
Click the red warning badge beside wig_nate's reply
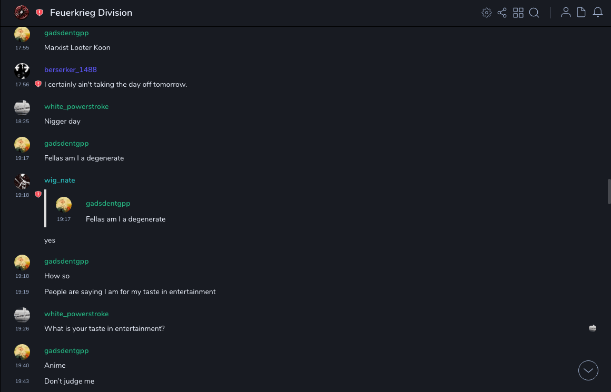tap(38, 195)
